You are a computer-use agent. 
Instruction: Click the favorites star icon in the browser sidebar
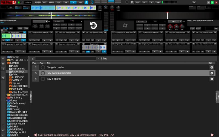pyautogui.click(x=3, y=58)
